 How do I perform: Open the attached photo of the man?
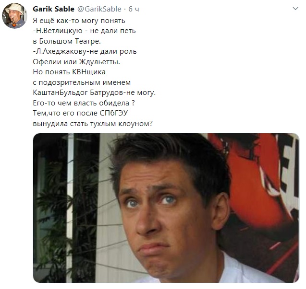coord(166,208)
